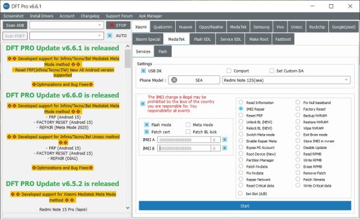Click the Scan PORT button
Viewport: 360px width, 219px height.
(15, 36)
